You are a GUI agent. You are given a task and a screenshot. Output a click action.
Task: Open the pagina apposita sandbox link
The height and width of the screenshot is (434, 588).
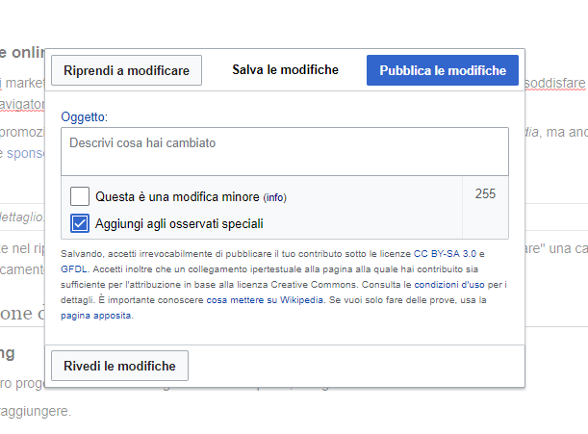(96, 316)
